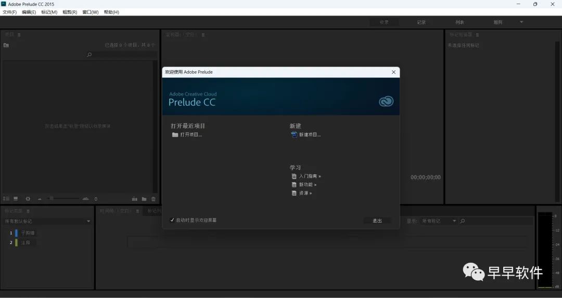Click the trash delete icon in 项目 panel
The height and width of the screenshot is (298, 562).
click(x=154, y=199)
